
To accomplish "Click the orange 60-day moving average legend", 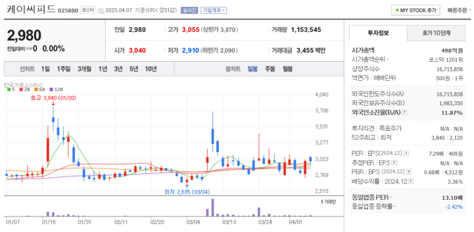I will pos(39,89).
